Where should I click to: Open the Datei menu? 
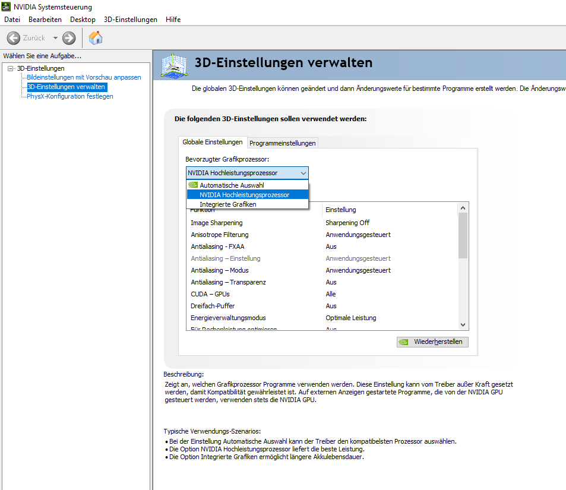(12, 20)
